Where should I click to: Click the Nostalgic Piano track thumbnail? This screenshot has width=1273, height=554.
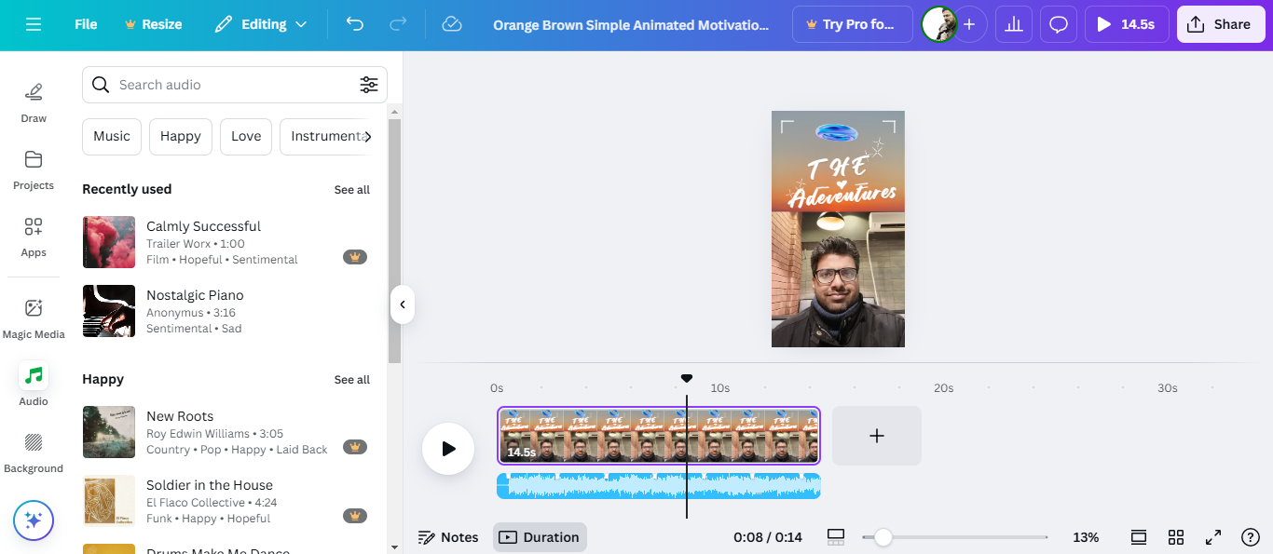(109, 311)
